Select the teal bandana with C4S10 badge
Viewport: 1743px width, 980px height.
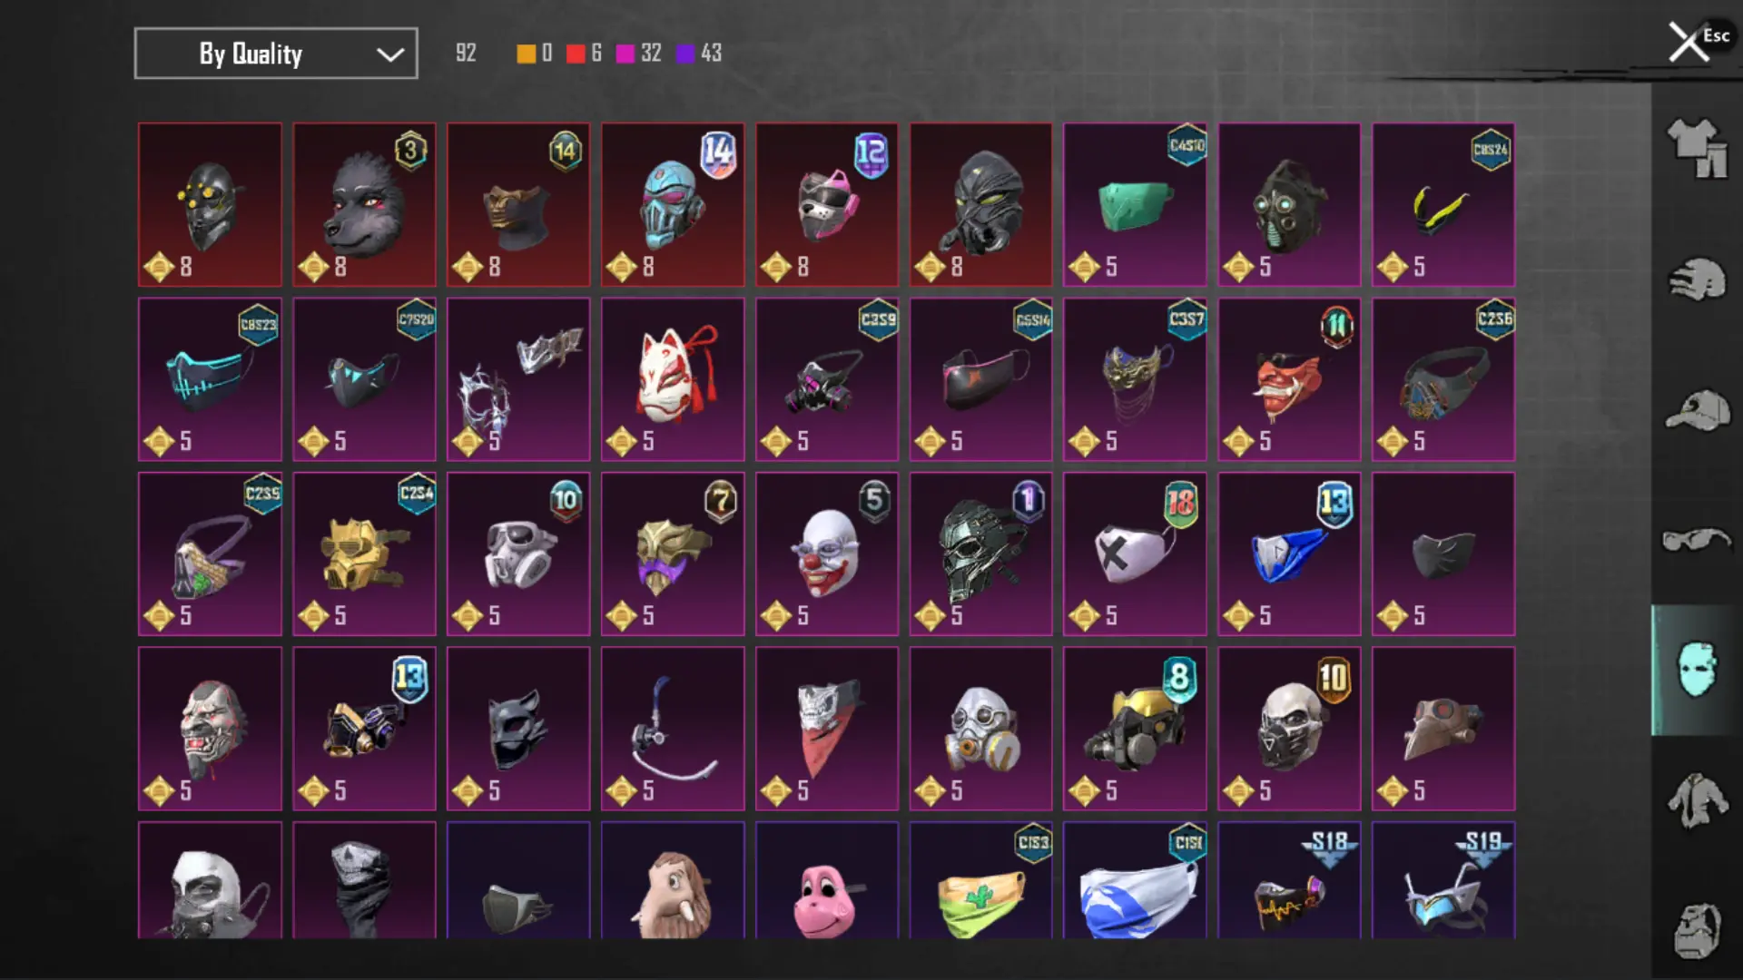click(x=1135, y=205)
